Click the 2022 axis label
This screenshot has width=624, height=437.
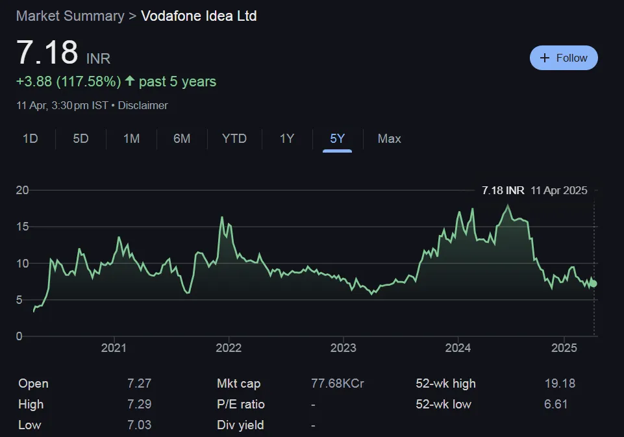pyautogui.click(x=229, y=348)
